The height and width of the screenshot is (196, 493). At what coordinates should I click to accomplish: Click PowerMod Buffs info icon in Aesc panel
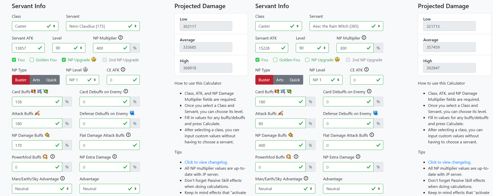click(x=296, y=156)
